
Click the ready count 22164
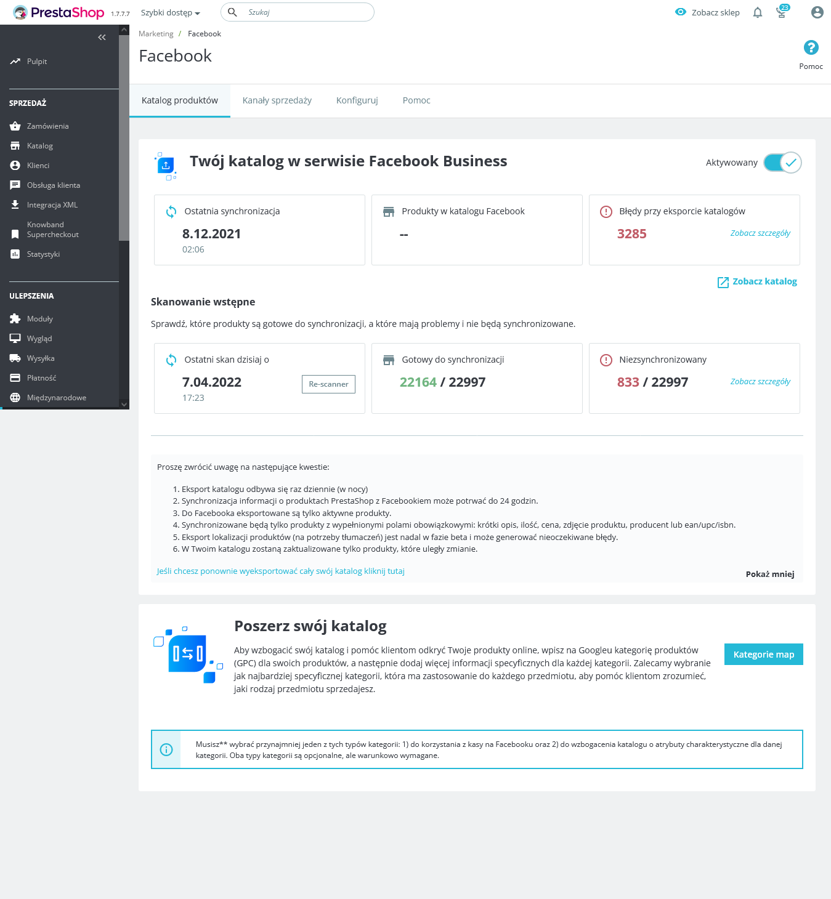pos(418,382)
